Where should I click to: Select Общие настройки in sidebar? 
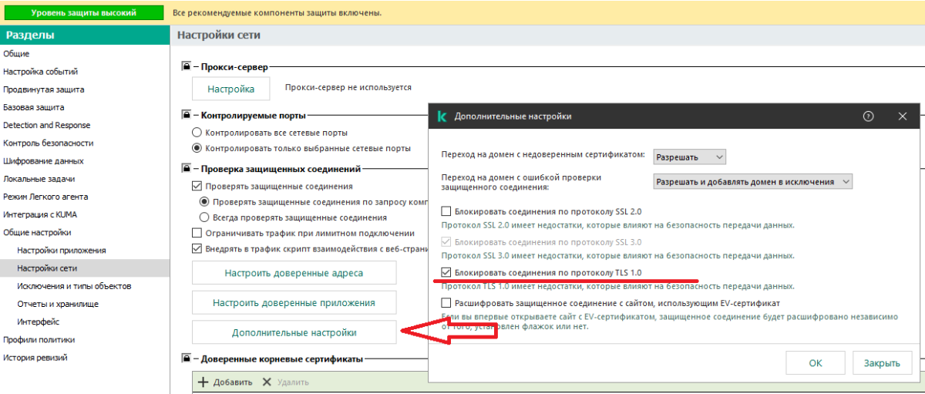[37, 232]
